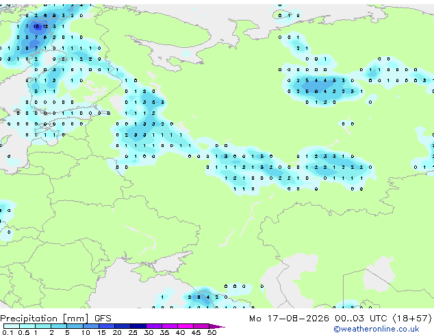Select the 2–5 mm legend color box
The image size is (434, 335).
[x=59, y=326]
